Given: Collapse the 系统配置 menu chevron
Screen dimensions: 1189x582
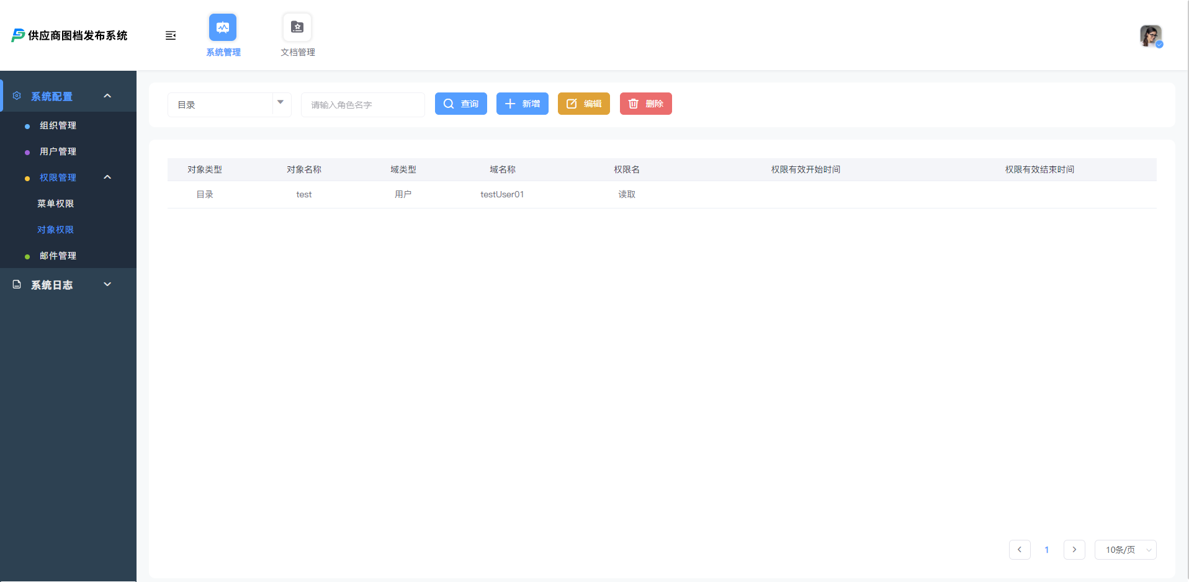Looking at the screenshot, I should coord(107,96).
